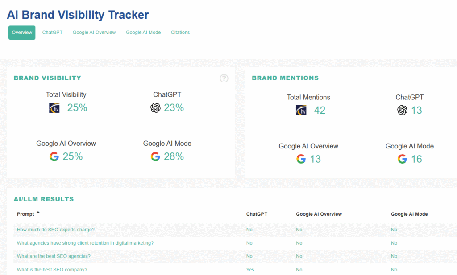Screen dimensions: 457x275
Task: Open prompt 'What is the best SEO company?'
Action: tap(52, 270)
